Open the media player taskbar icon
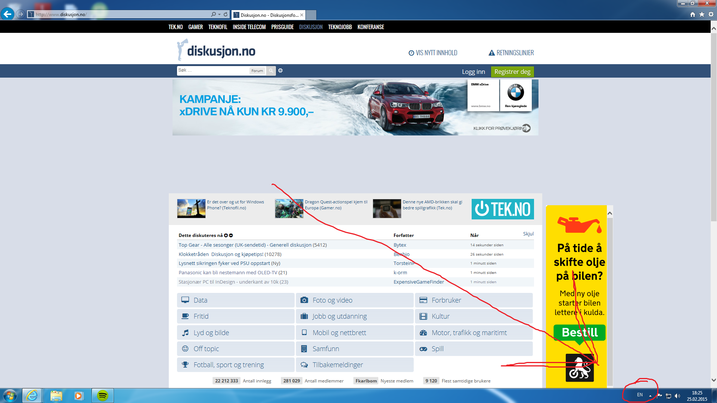 pyautogui.click(x=78, y=396)
